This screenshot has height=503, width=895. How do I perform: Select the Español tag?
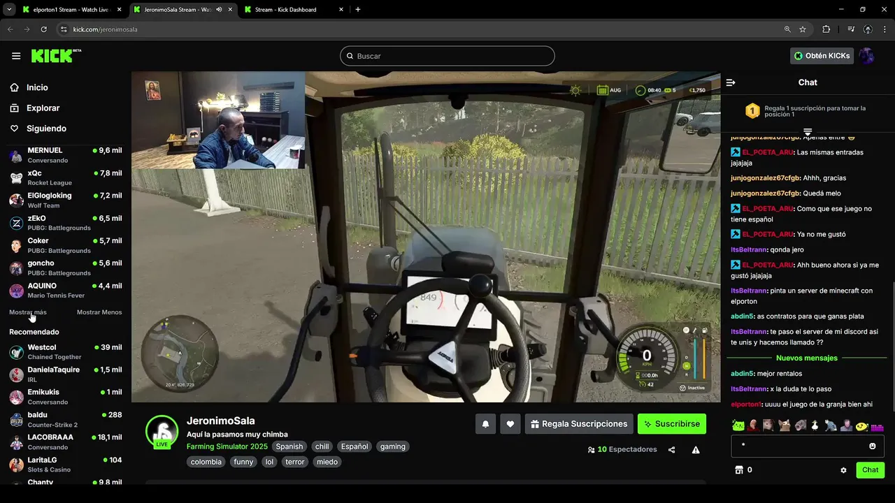(355, 446)
